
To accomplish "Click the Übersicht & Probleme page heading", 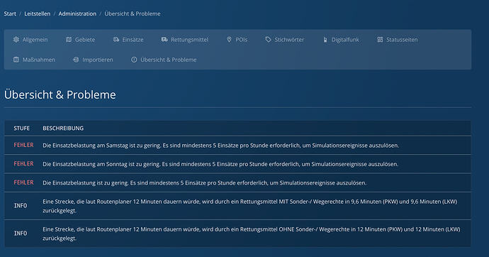I will point(60,94).
